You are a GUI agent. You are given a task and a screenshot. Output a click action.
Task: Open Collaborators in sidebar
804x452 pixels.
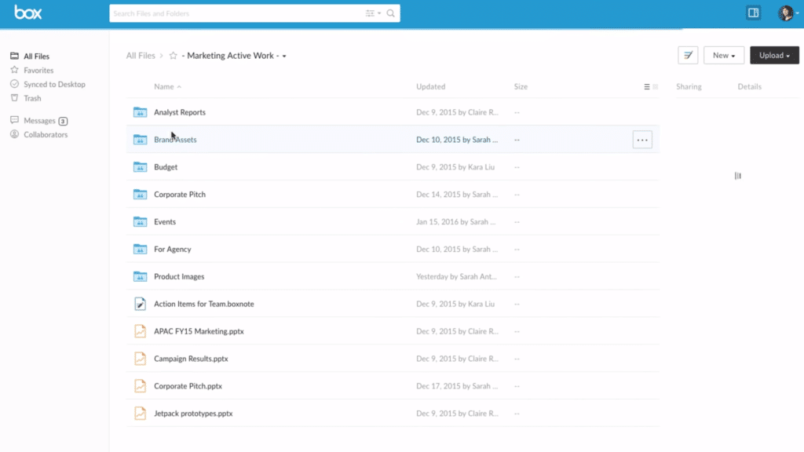[x=46, y=134]
